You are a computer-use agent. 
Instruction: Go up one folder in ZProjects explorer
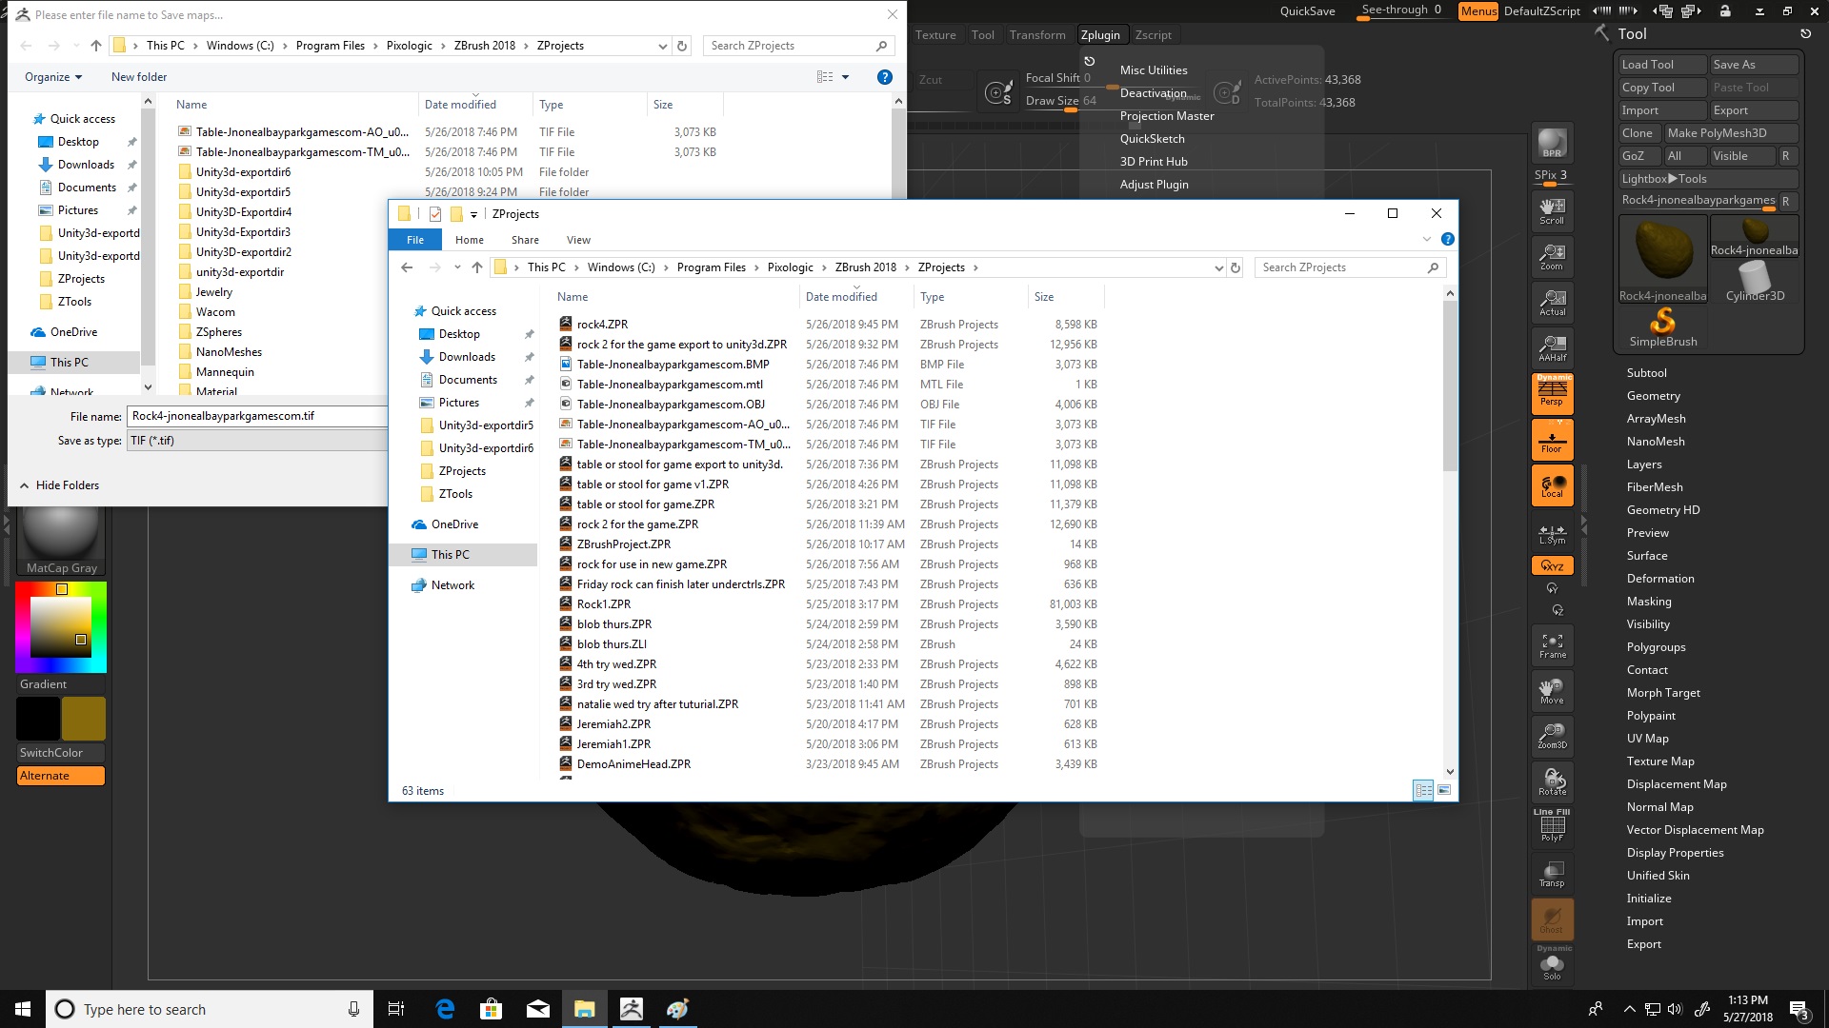click(477, 267)
